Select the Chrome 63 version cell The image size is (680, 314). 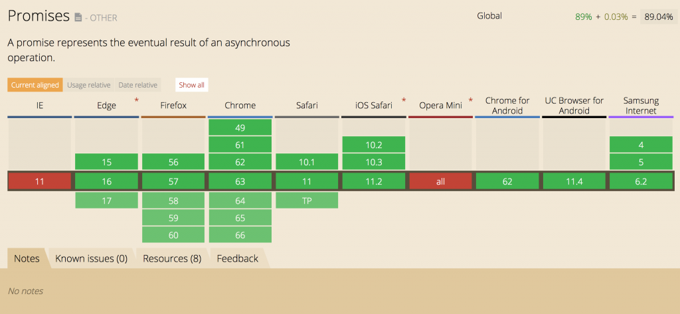pos(240,181)
